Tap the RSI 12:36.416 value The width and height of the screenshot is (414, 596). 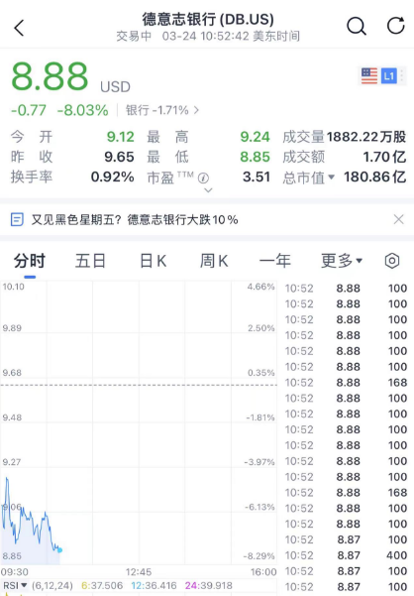pos(154,585)
